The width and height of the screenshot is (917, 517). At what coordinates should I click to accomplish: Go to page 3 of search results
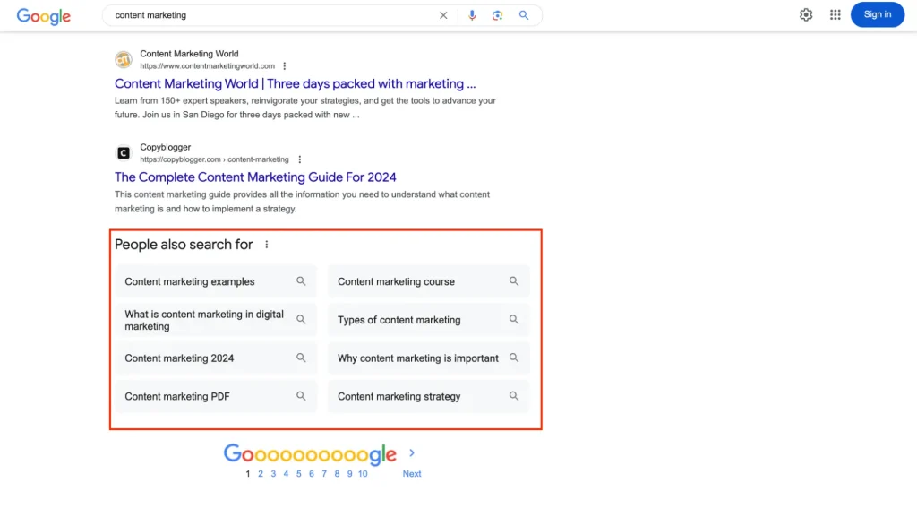point(272,473)
